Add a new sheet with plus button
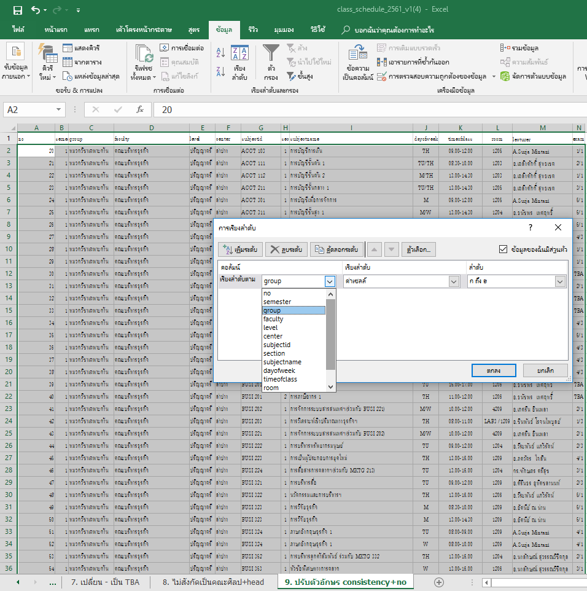 coord(438,581)
